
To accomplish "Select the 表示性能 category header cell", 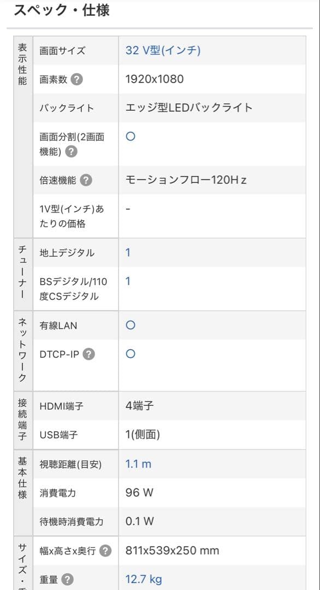I will point(23,137).
